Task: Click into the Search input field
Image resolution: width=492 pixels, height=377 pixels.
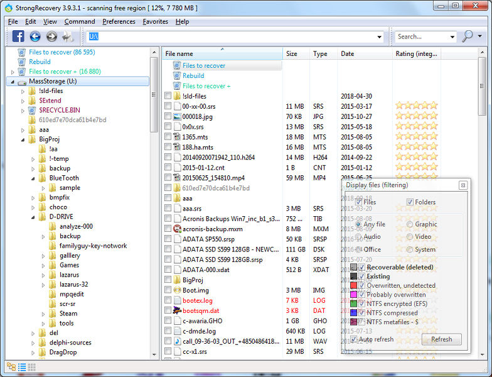Action: pos(422,36)
